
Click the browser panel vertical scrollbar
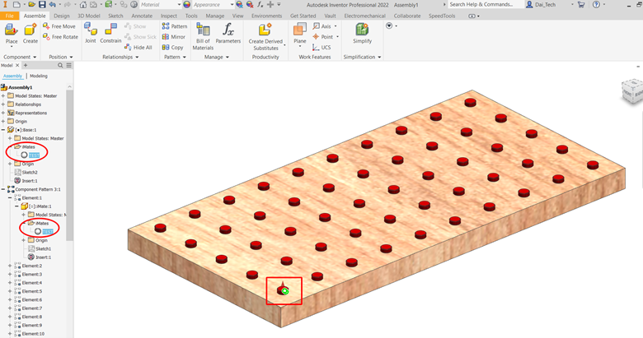[x=69, y=166]
